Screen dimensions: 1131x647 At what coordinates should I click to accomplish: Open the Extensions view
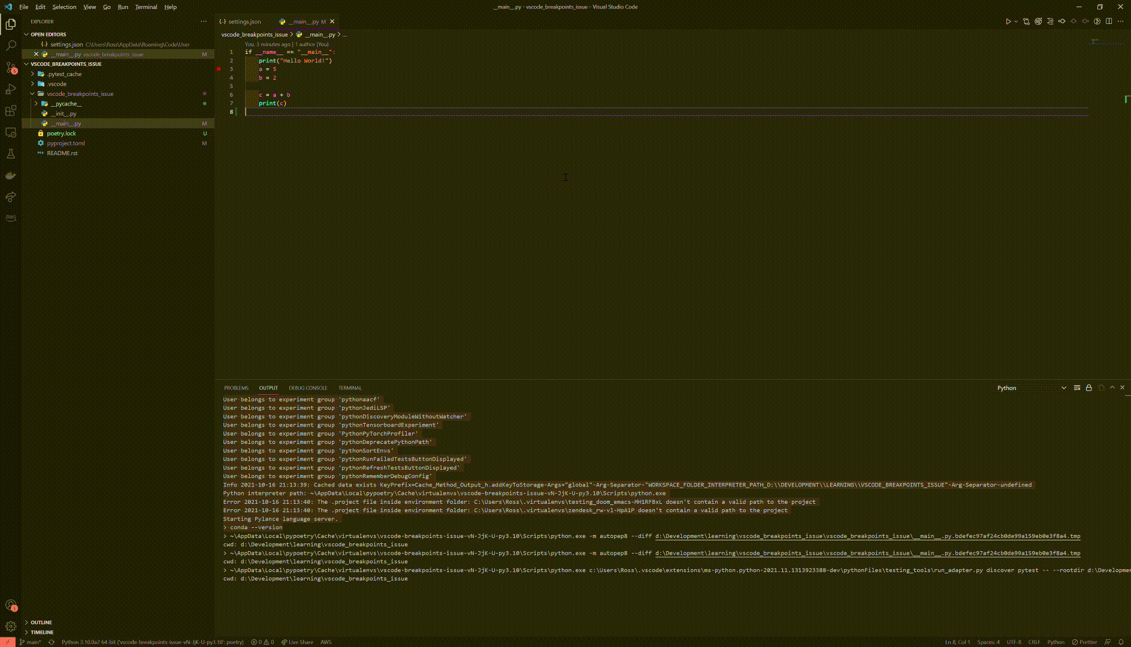[11, 111]
